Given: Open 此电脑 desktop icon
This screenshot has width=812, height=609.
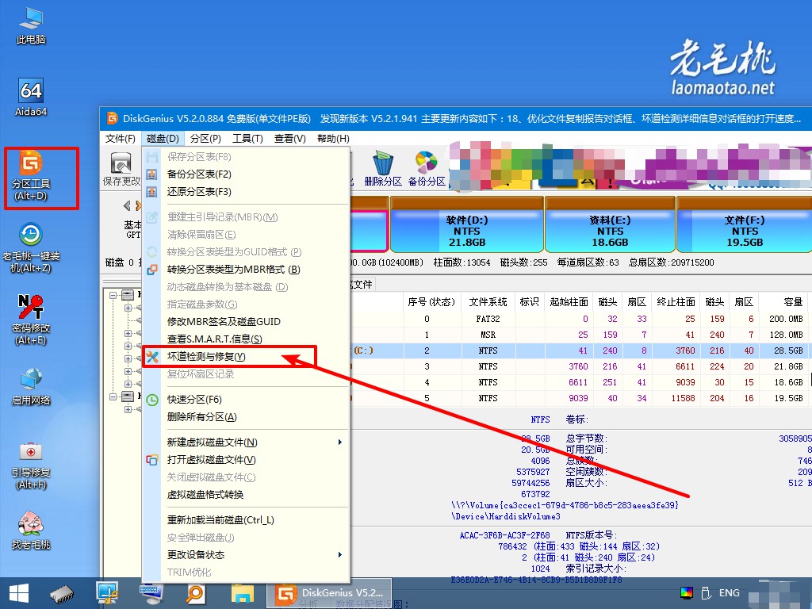Looking at the screenshot, I should pyautogui.click(x=31, y=26).
